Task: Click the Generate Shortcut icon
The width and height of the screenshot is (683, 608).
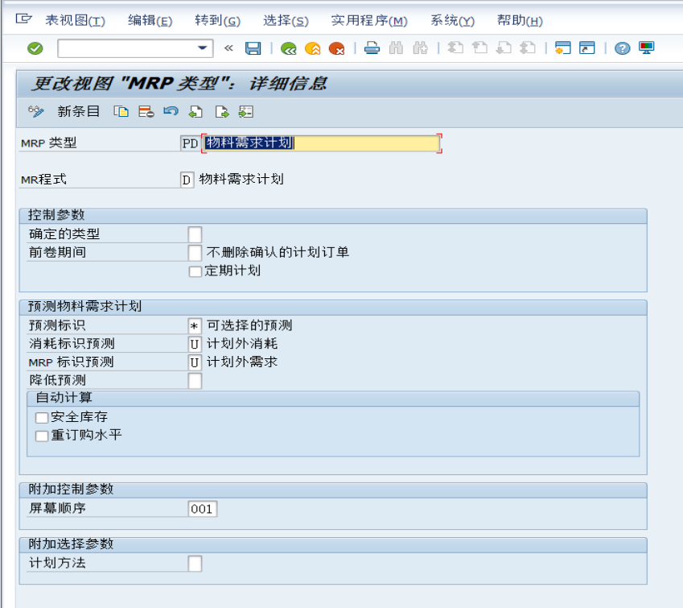Action: [586, 48]
